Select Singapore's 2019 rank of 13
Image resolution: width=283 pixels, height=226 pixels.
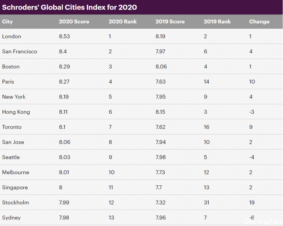coord(207,188)
